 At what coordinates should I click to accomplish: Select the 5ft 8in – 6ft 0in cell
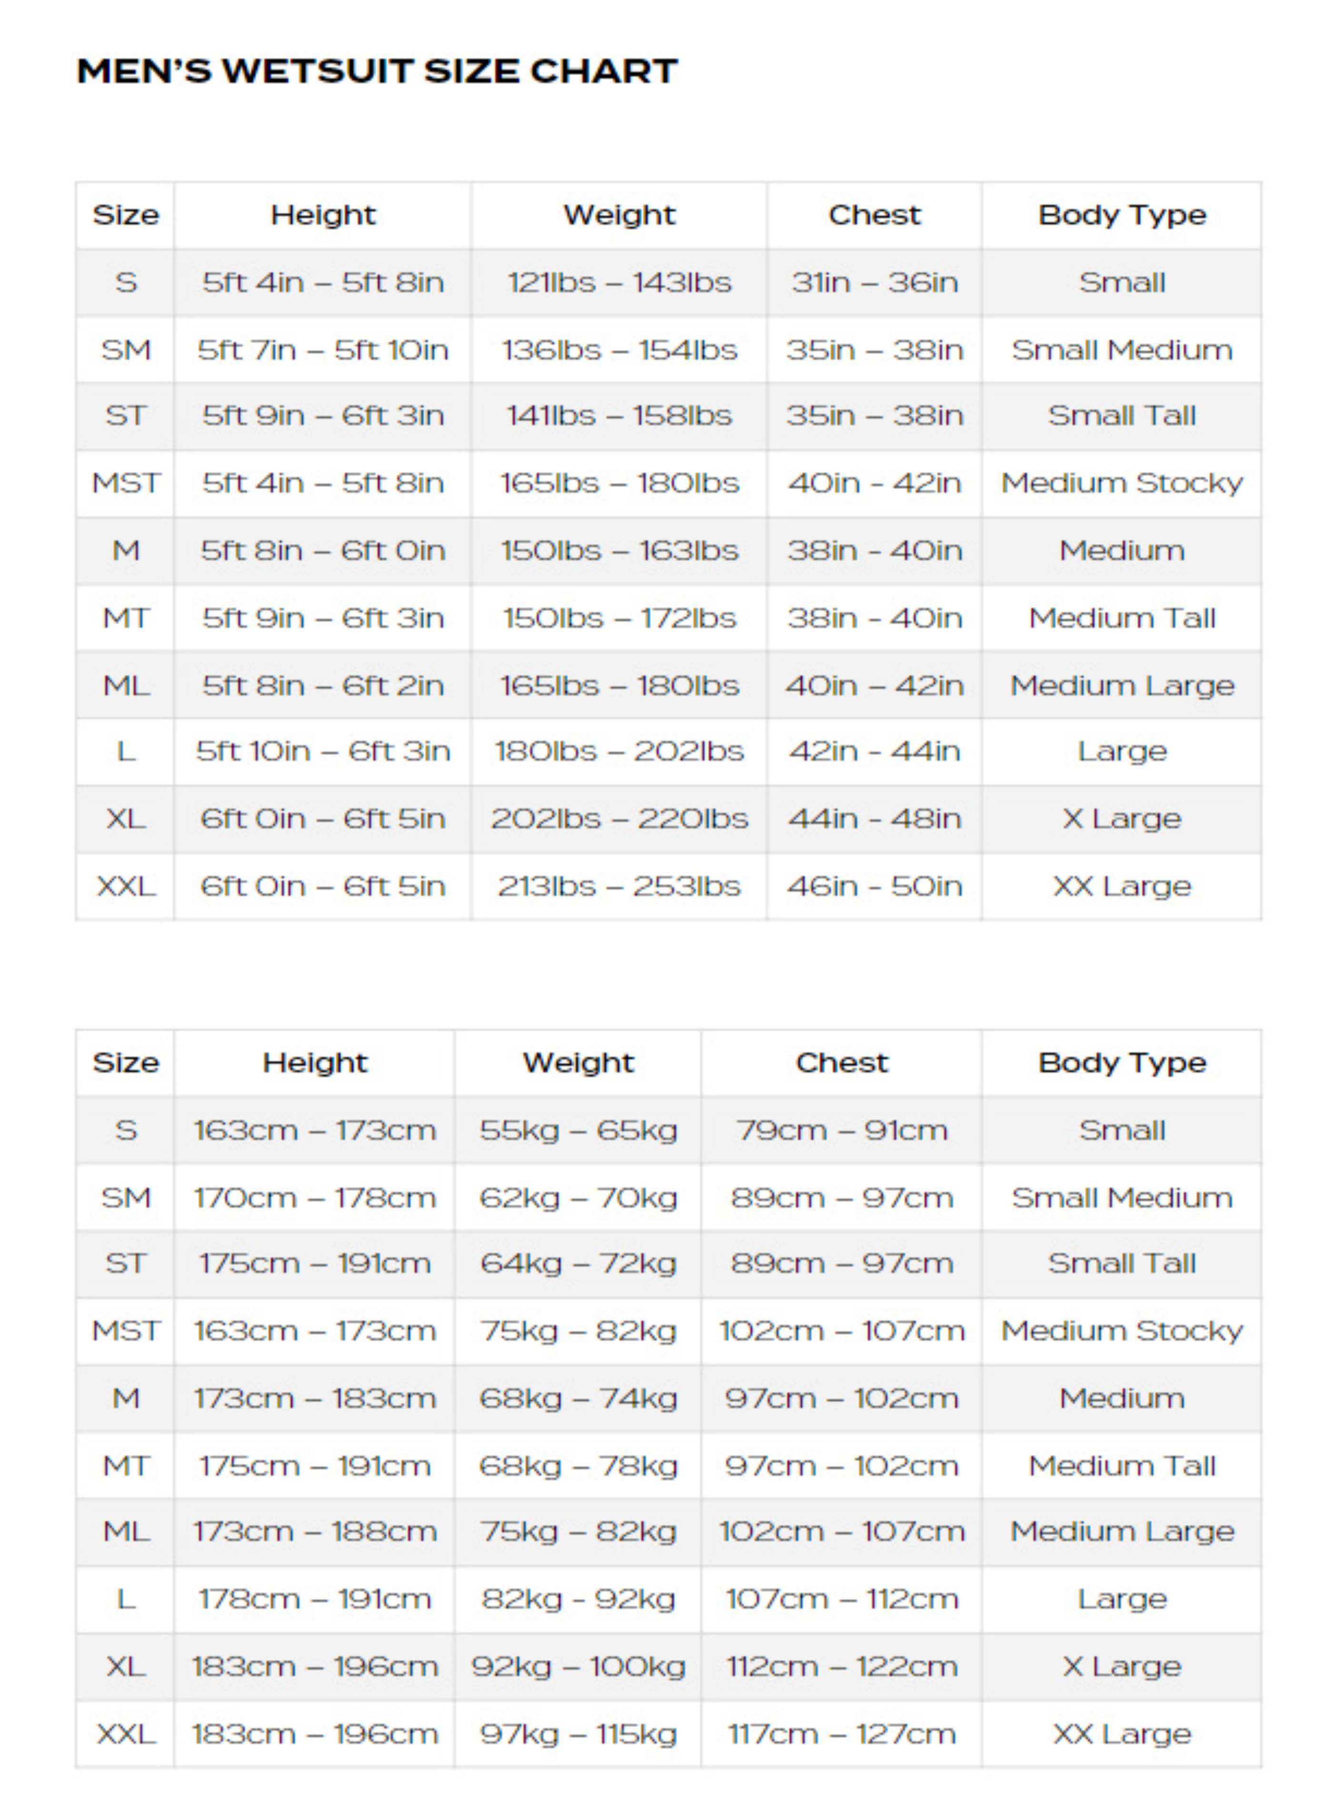coord(323,550)
